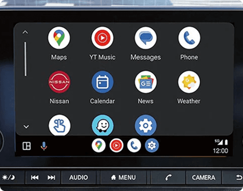Tap the 'Messages' label text

point(146,57)
